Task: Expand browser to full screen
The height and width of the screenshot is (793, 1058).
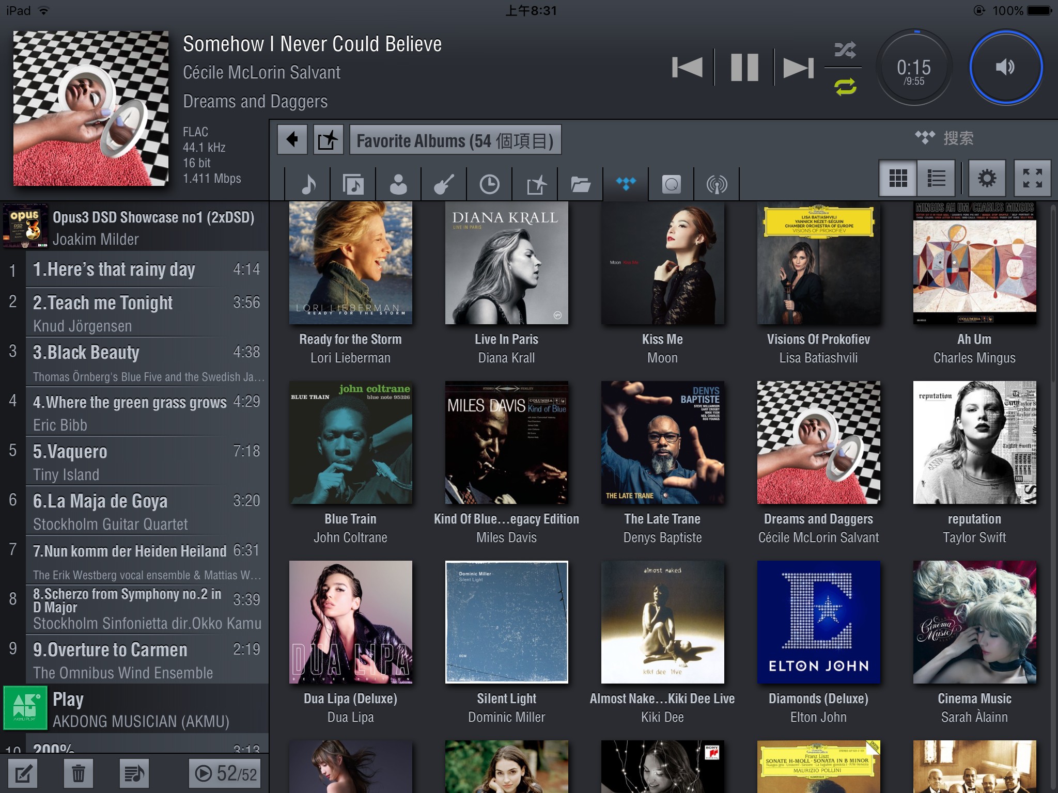Action: [1032, 178]
